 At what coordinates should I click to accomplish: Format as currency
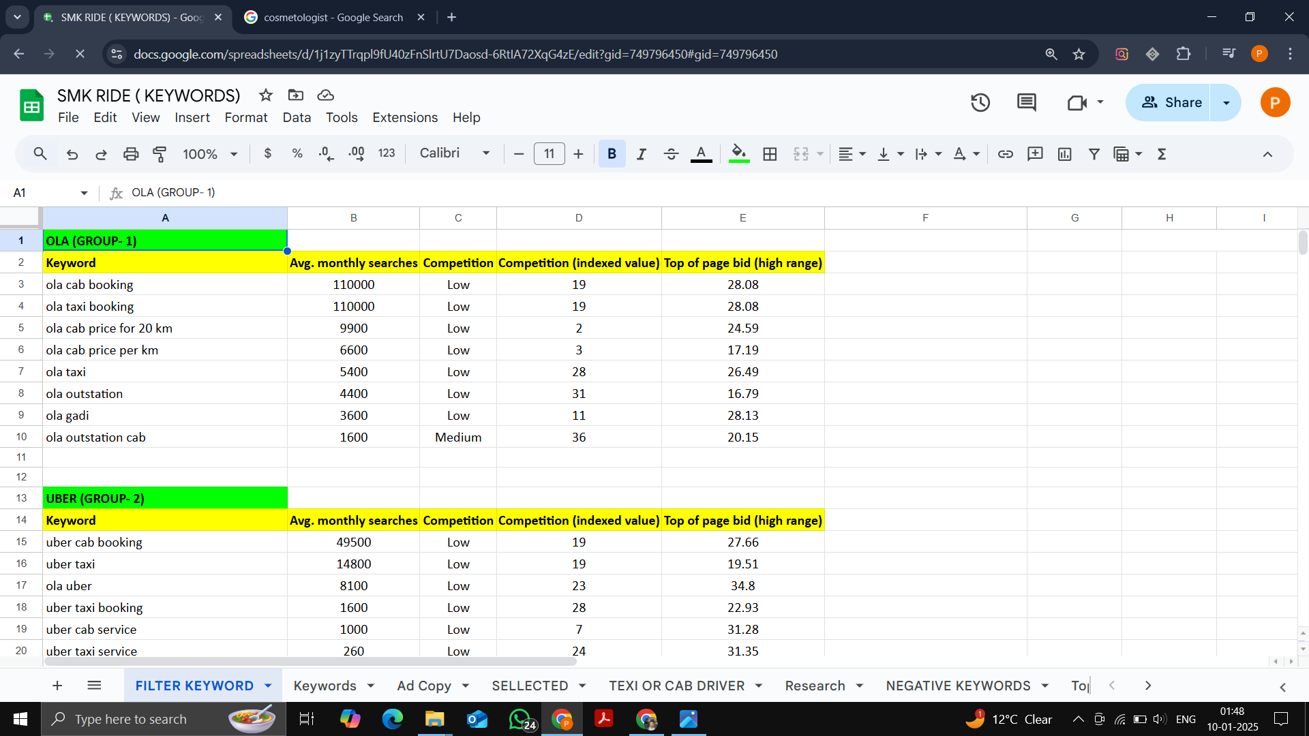[268, 154]
